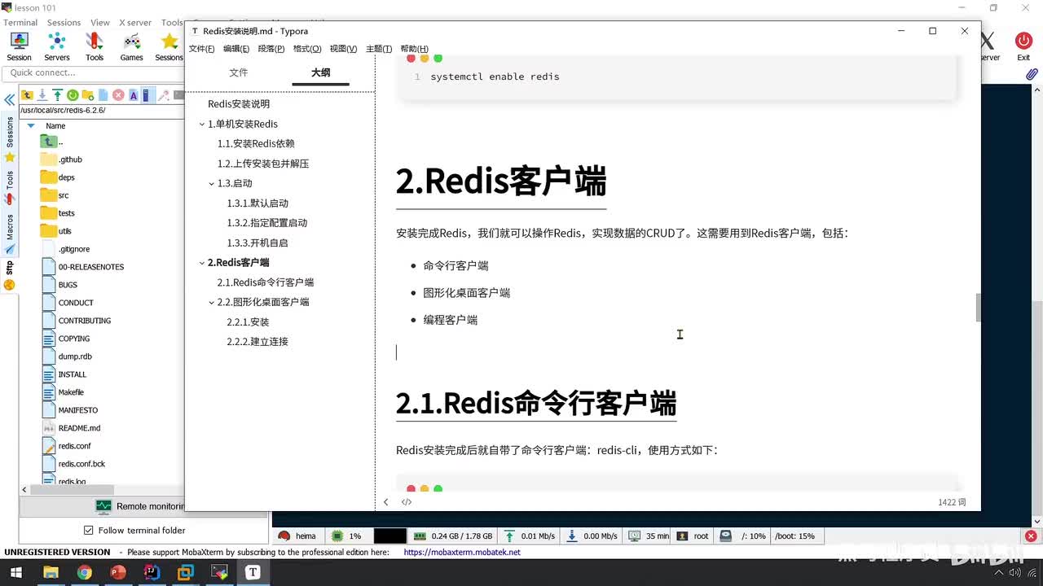1043x586 pixels.
Task: Click the SFTP upload green arrow icon
Action: pos(58,95)
